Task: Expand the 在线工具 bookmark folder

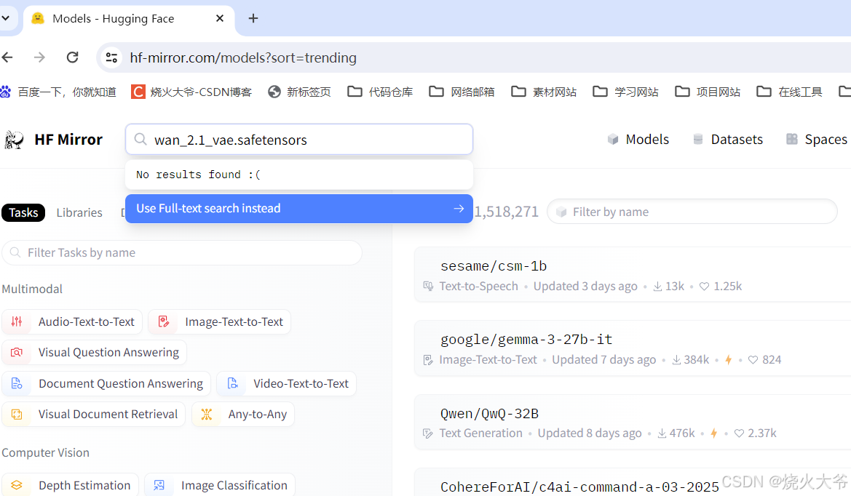Action: click(x=790, y=92)
